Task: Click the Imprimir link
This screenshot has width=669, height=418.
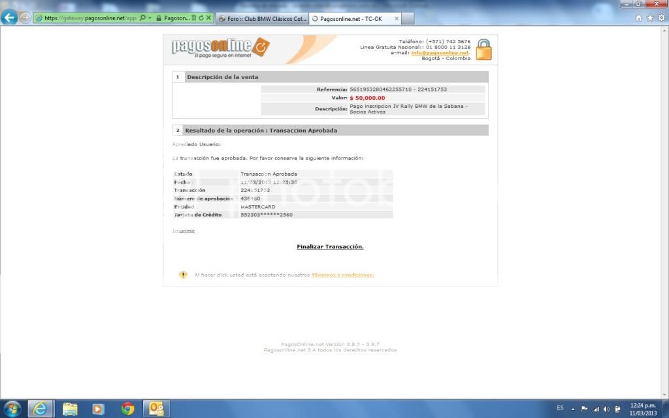Action: click(184, 231)
